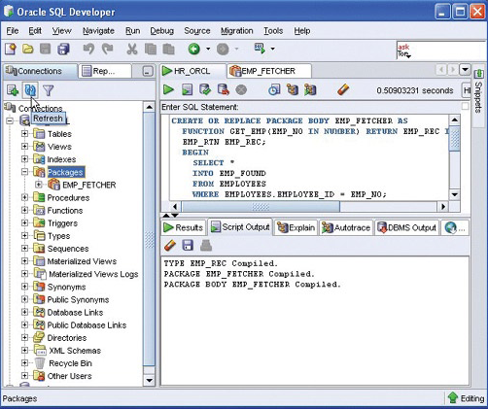Open dropdown arrow next to SQL Worksheet icon
The image size is (488, 409).
click(x=272, y=49)
